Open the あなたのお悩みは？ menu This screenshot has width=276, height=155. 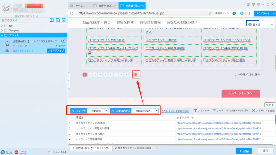click(x=182, y=22)
